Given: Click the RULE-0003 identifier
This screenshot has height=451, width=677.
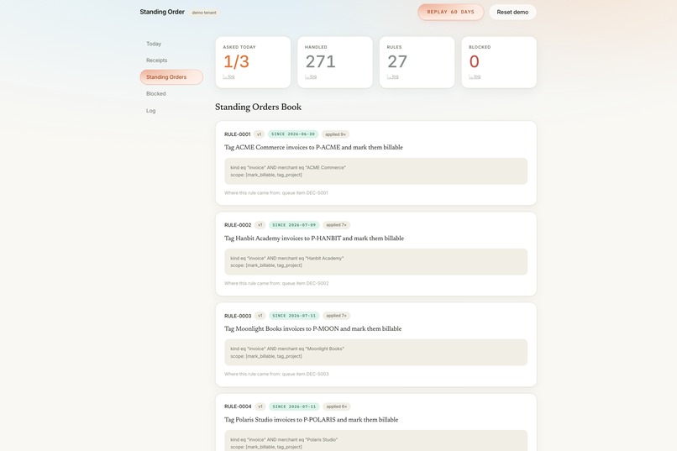Looking at the screenshot, I should click(238, 316).
